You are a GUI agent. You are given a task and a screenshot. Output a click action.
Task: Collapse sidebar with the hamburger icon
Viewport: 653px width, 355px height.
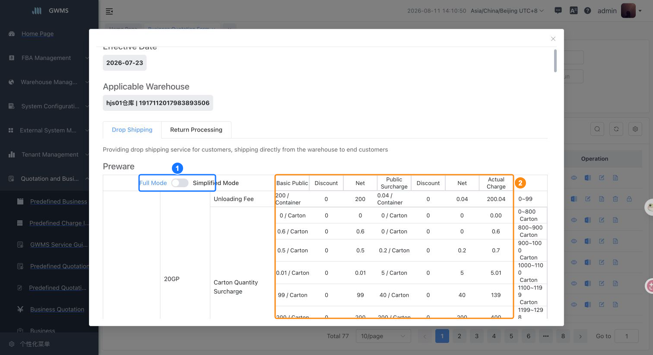tap(109, 11)
